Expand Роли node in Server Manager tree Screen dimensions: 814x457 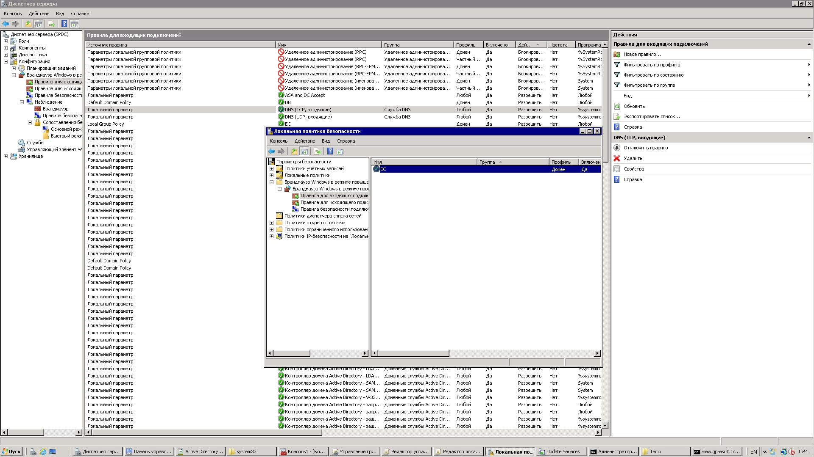point(6,41)
